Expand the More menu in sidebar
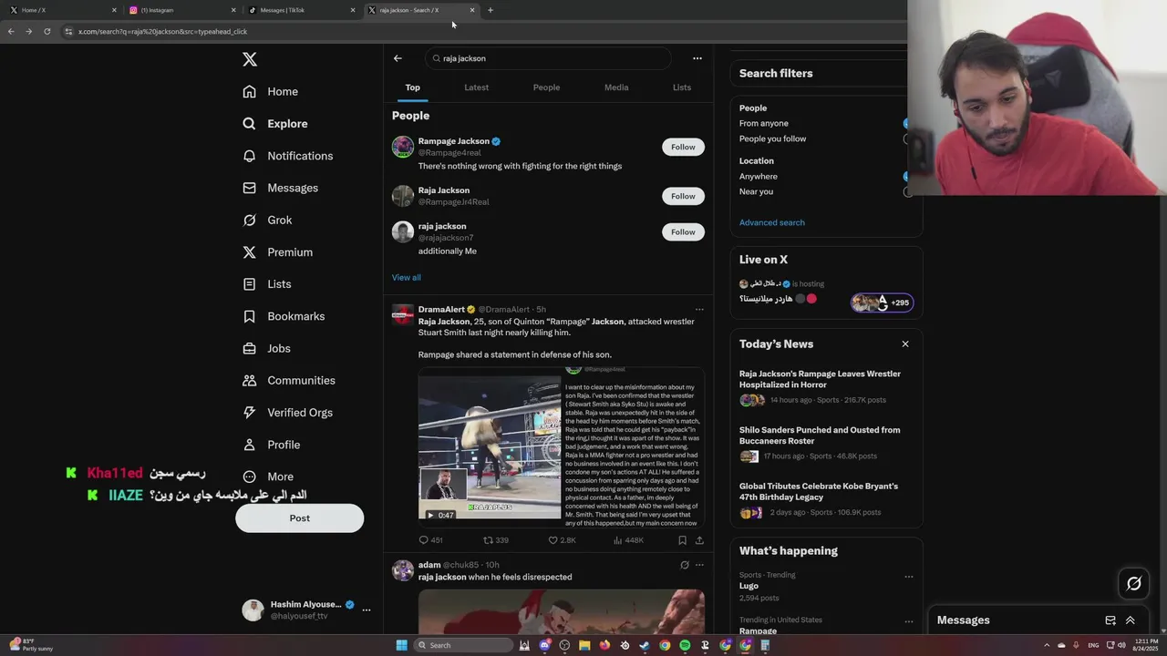 coord(269,477)
